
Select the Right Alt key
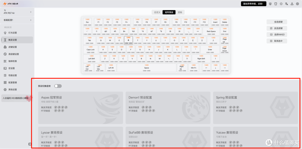182,68
